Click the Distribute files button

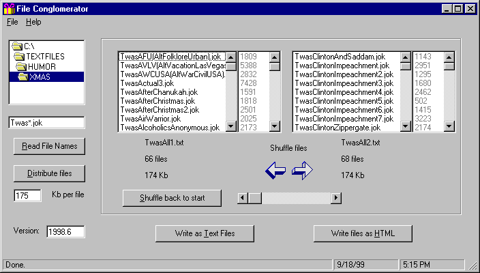(49, 173)
